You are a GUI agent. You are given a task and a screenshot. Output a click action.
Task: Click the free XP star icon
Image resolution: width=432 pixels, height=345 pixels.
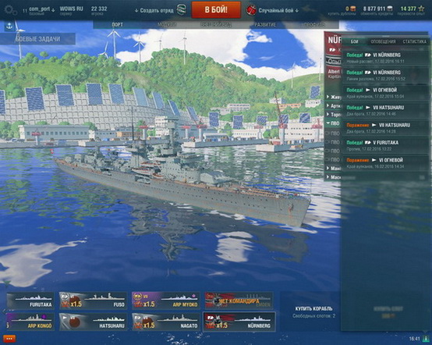pos(421,9)
